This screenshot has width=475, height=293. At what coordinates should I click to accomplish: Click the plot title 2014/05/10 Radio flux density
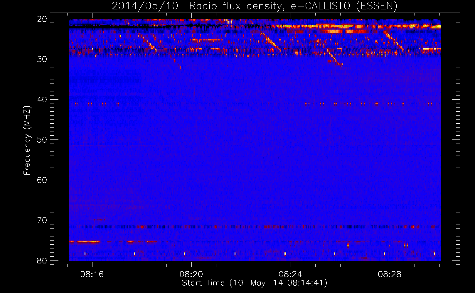pyautogui.click(x=255, y=6)
